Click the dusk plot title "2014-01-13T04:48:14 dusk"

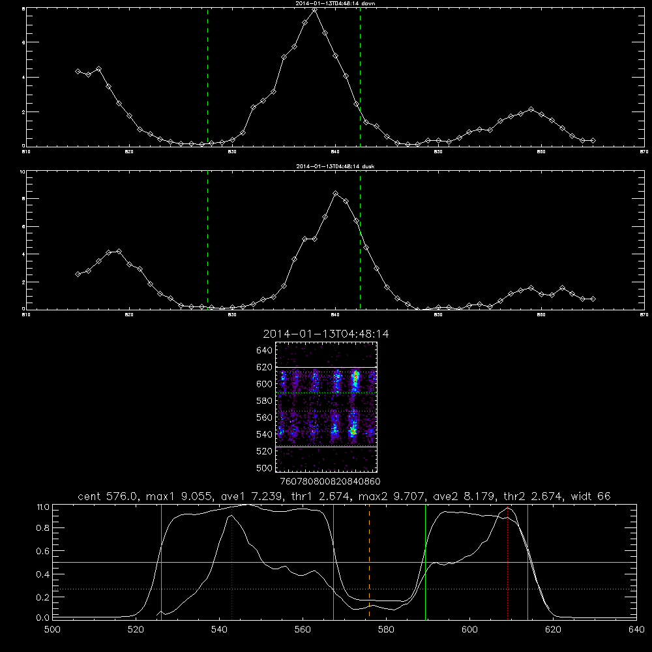pyautogui.click(x=335, y=166)
